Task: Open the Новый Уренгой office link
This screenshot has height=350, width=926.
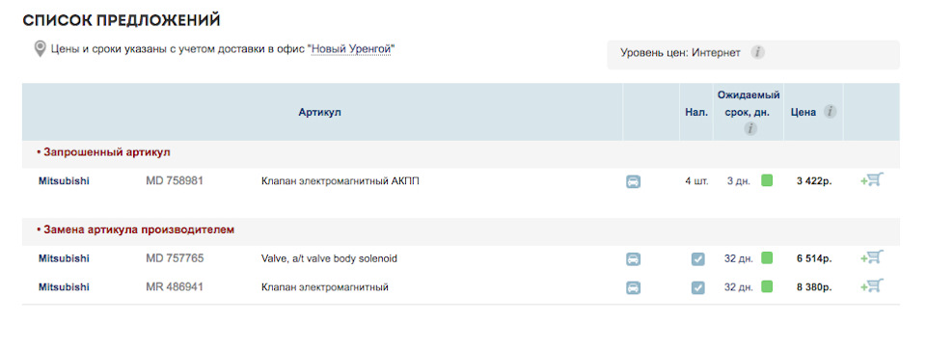Action: coord(351,49)
